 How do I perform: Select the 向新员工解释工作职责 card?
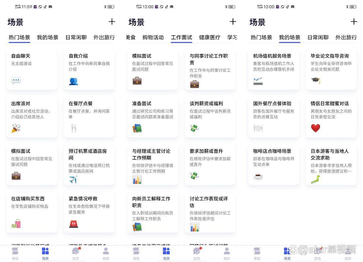coord(153,212)
